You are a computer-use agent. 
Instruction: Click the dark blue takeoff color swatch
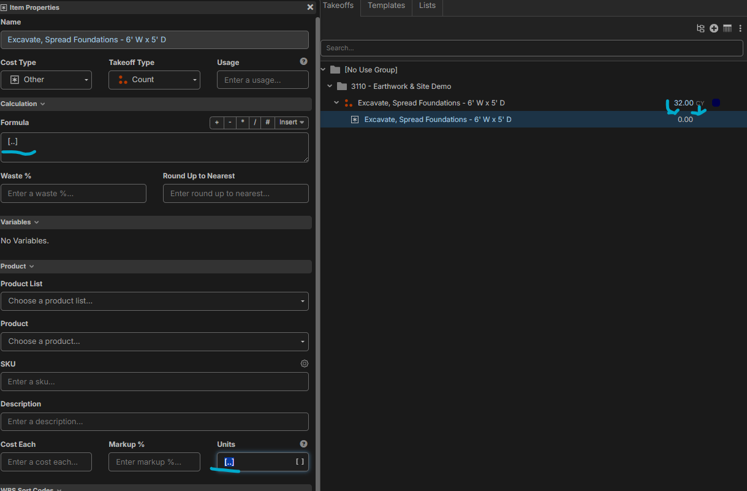(716, 103)
